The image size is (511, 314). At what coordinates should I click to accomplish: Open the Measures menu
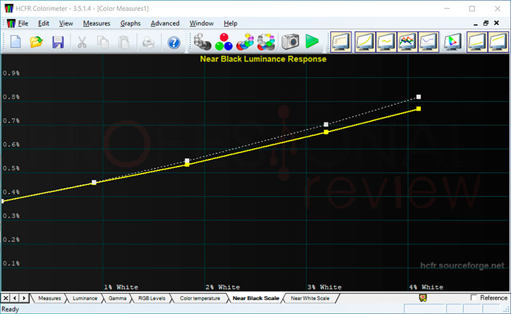point(96,24)
